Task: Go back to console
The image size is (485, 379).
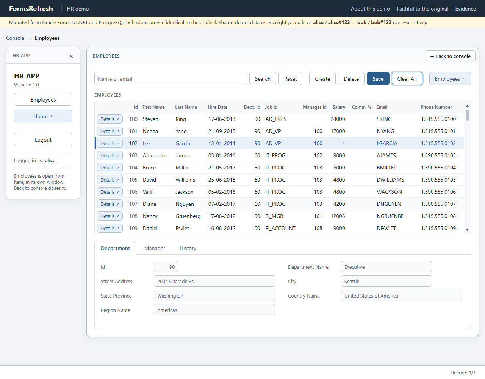Action: pos(451,56)
